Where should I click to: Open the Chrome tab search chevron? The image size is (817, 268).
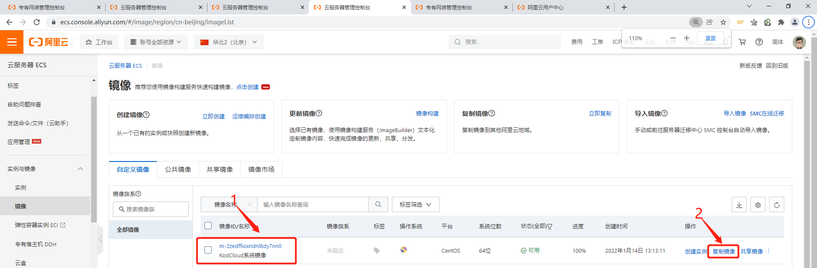coord(749,6)
